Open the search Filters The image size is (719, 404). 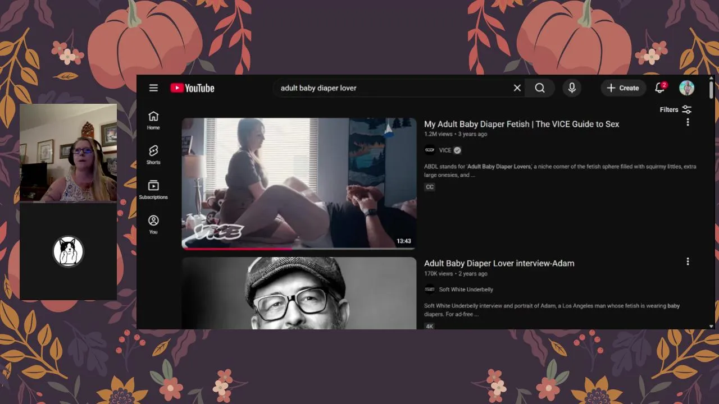pyautogui.click(x=676, y=109)
